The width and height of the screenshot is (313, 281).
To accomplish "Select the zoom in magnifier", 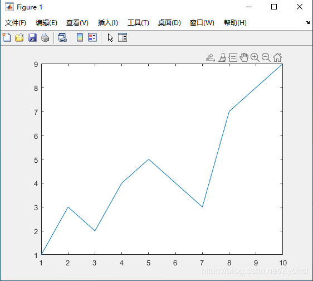I will pos(255,57).
